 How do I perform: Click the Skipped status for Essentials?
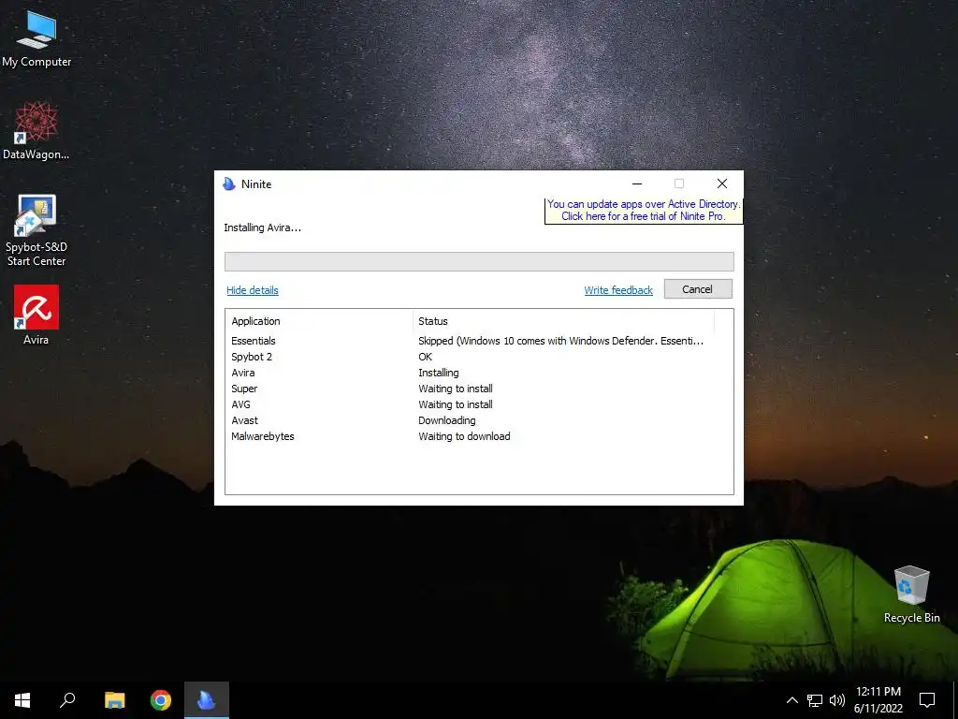[x=561, y=341]
